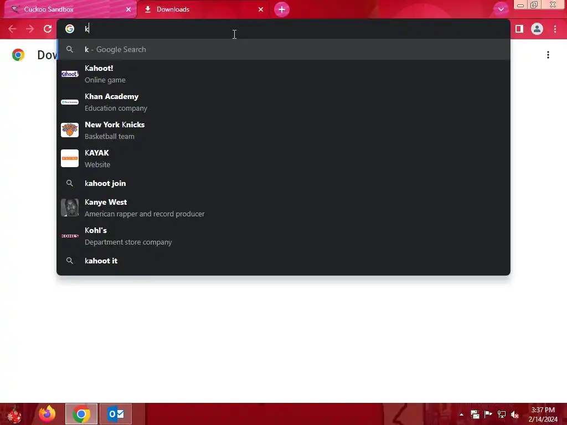Open a new tab with plus button
This screenshot has height=425, width=567.
tap(282, 9)
